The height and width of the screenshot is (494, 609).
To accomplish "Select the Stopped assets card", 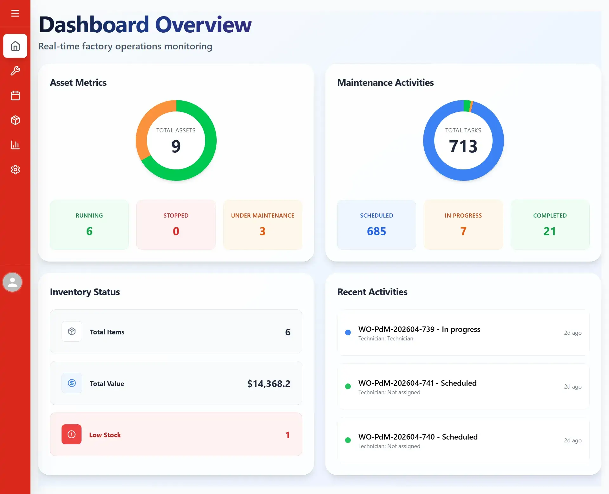I will (x=176, y=225).
